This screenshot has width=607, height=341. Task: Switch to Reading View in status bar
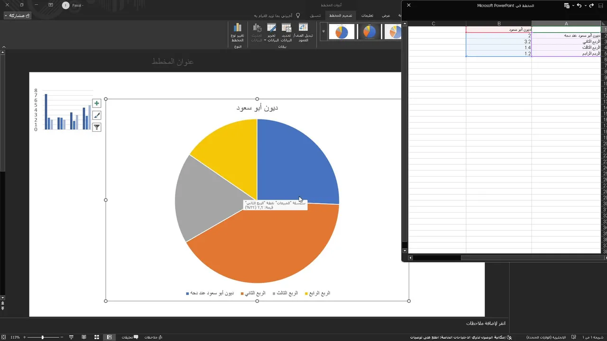pyautogui.click(x=84, y=337)
